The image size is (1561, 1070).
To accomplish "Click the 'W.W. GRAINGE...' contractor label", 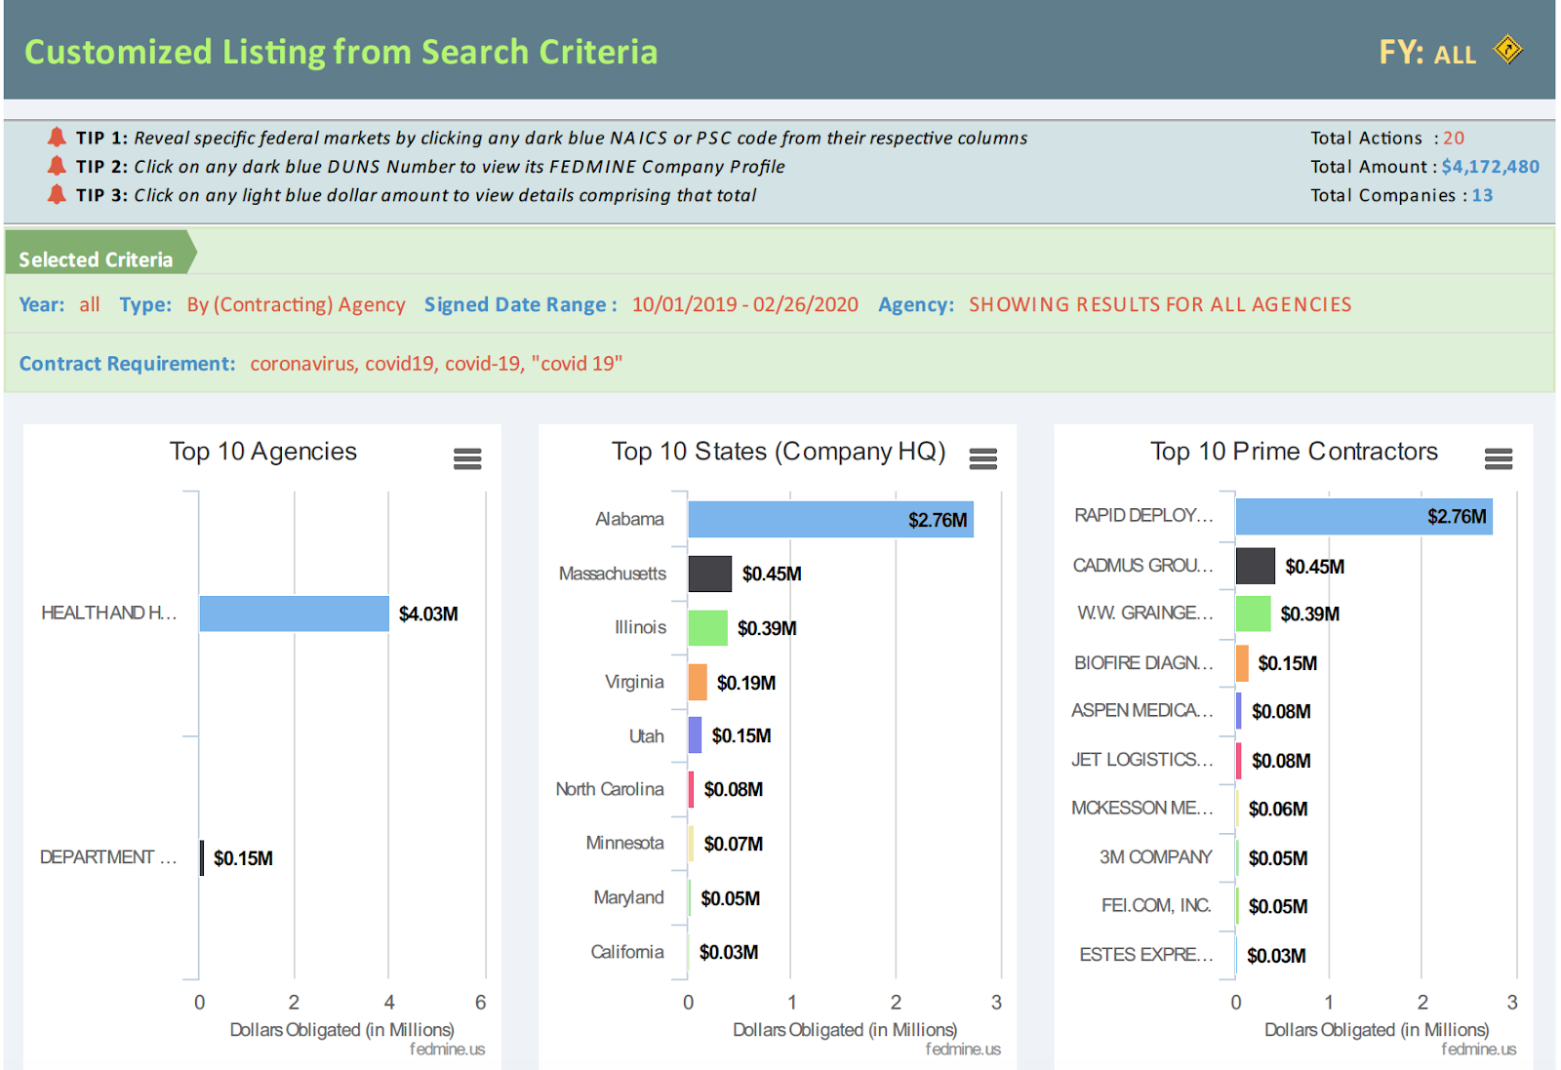I will 1145,613.
